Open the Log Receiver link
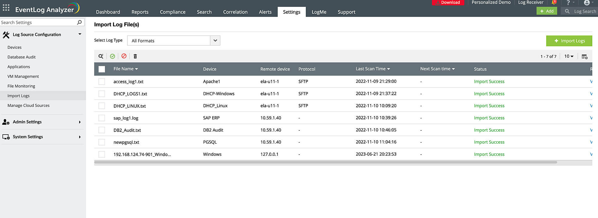The image size is (598, 218). click(531, 2)
